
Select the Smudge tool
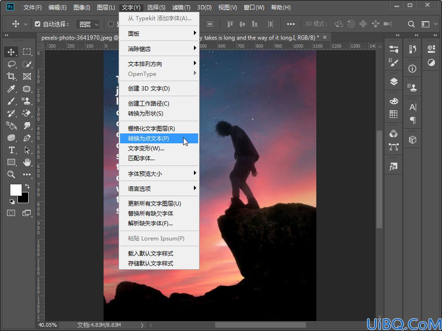tap(27, 126)
